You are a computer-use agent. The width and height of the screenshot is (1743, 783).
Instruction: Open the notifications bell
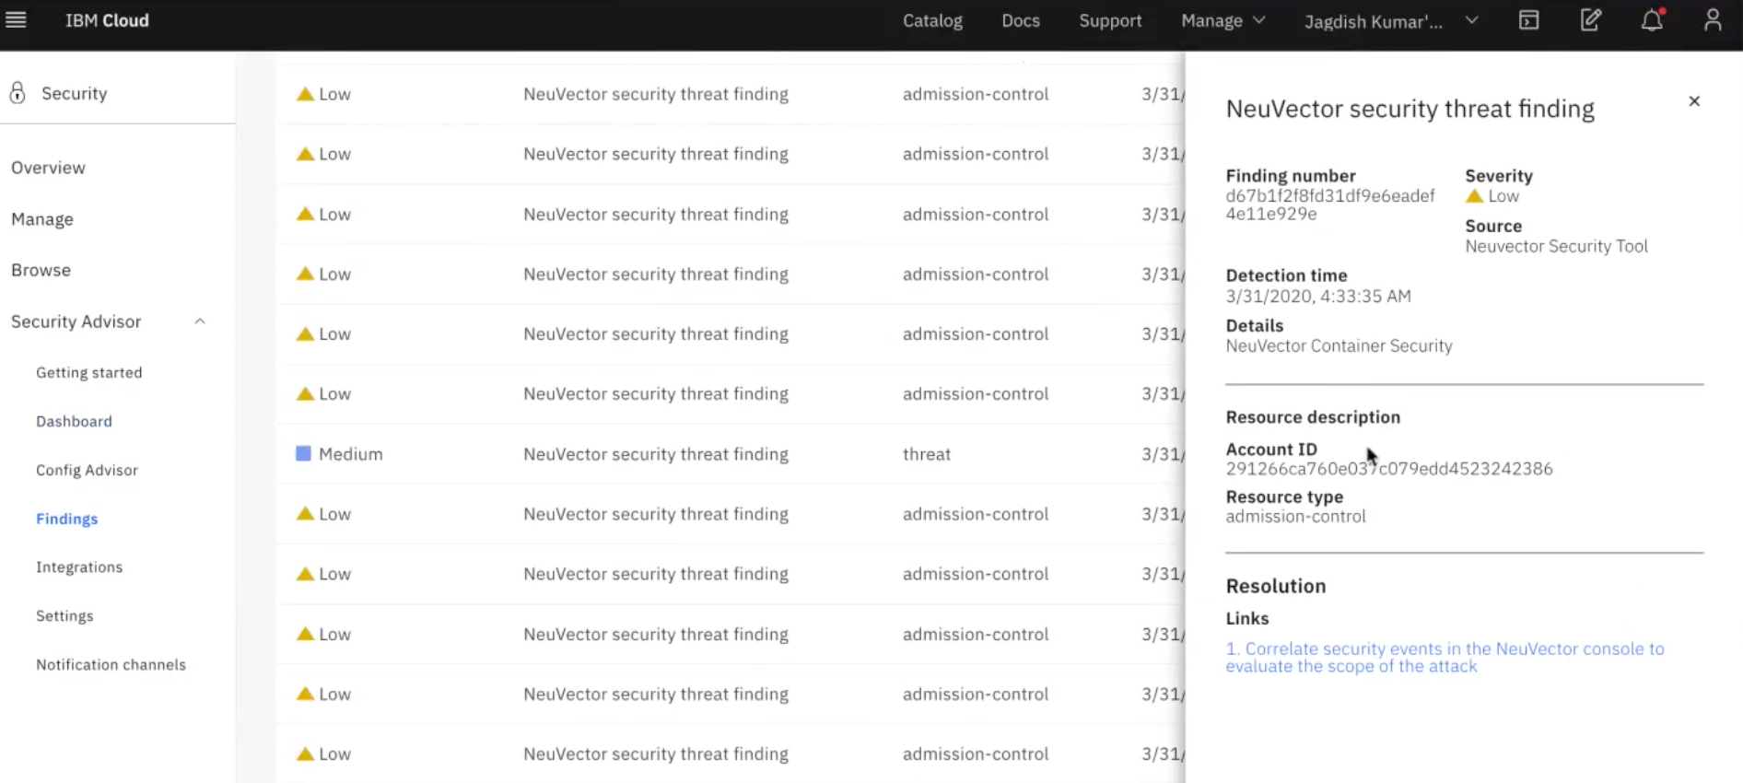(x=1652, y=20)
